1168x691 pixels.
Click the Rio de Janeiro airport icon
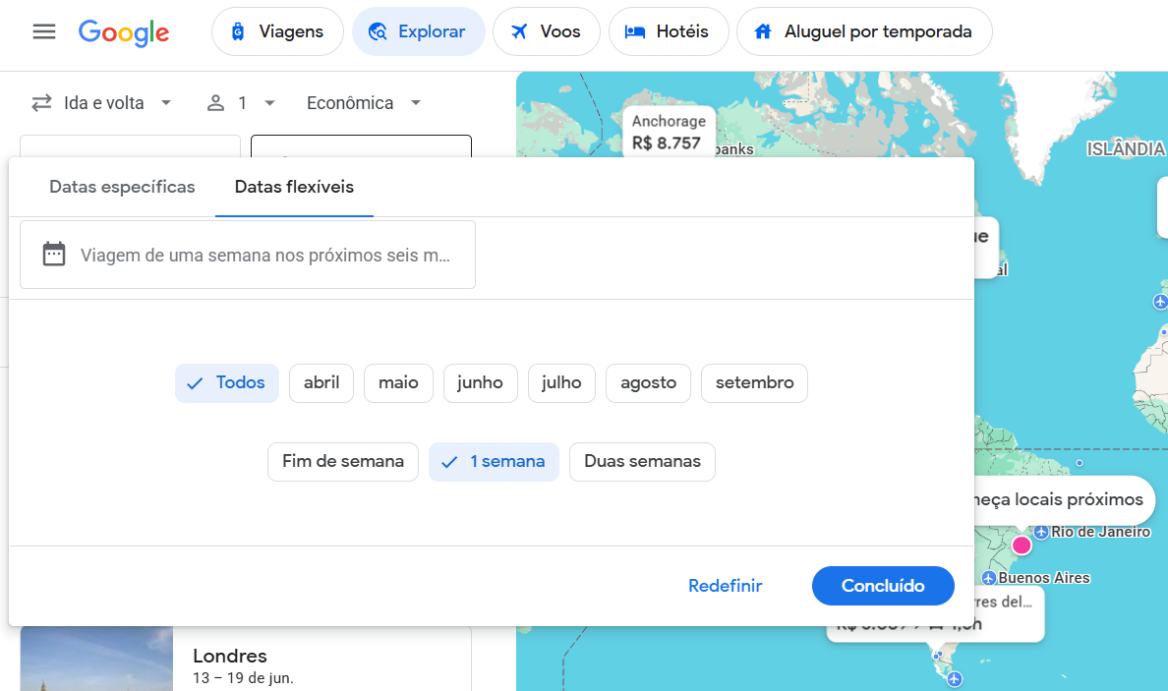1041,532
